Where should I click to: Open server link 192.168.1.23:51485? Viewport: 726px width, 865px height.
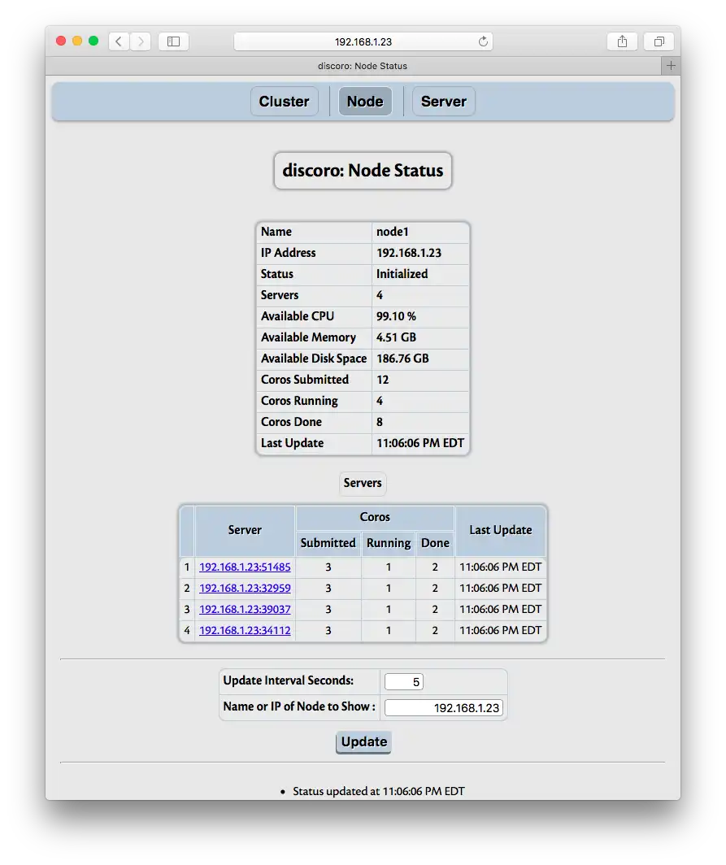(245, 567)
